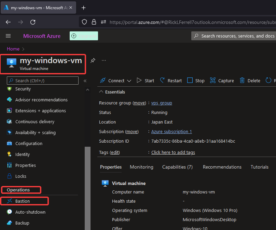276x230 pixels.
Task: Click the Continuous delivery icon
Action: point(9,121)
